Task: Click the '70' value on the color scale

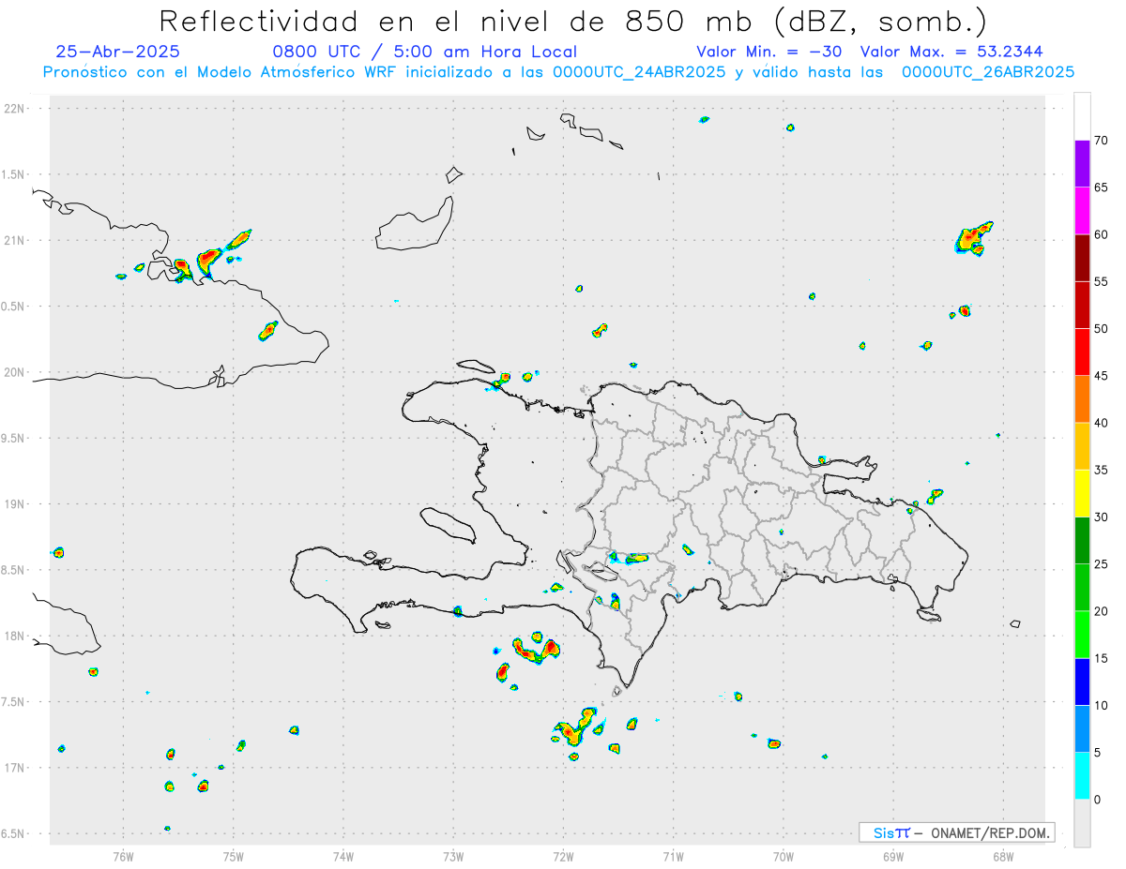Action: (x=1101, y=141)
